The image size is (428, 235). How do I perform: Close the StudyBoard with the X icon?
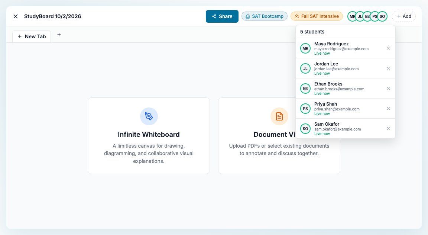16,16
